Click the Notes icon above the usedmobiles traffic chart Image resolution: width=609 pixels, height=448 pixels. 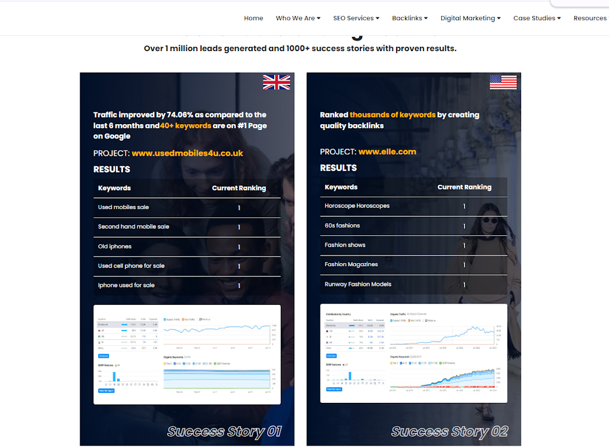(201, 319)
